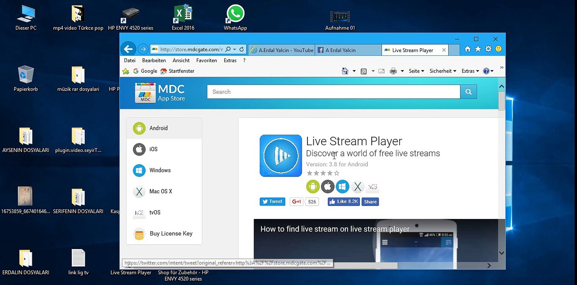Click the Tweet button
Viewport: 577px width, 285px height.
pos(272,202)
